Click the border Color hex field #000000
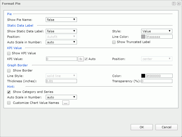182x137 pixels. coord(159,76)
